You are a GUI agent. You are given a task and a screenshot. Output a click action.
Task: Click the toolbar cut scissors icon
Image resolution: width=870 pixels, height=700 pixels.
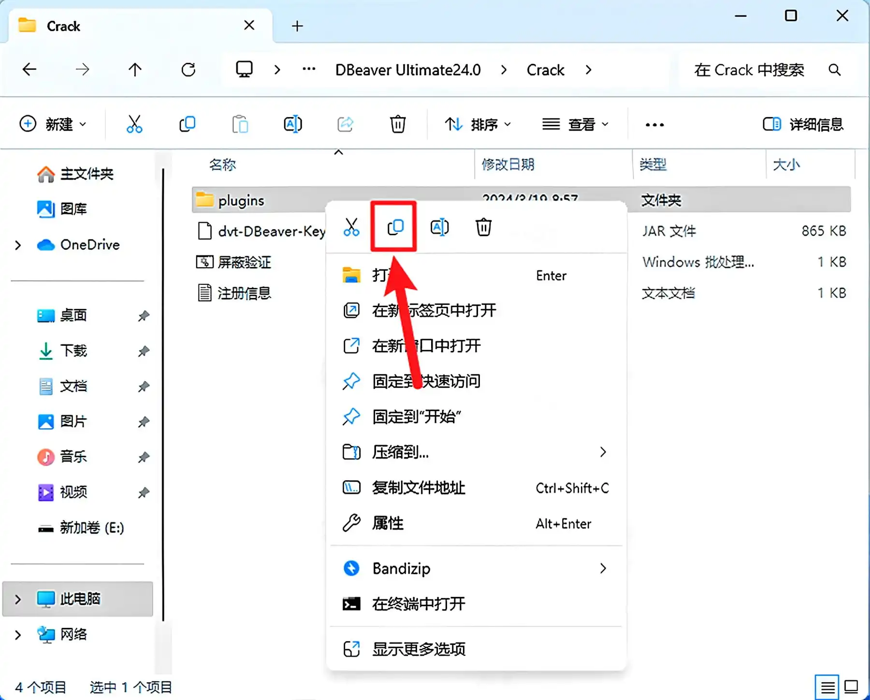134,124
